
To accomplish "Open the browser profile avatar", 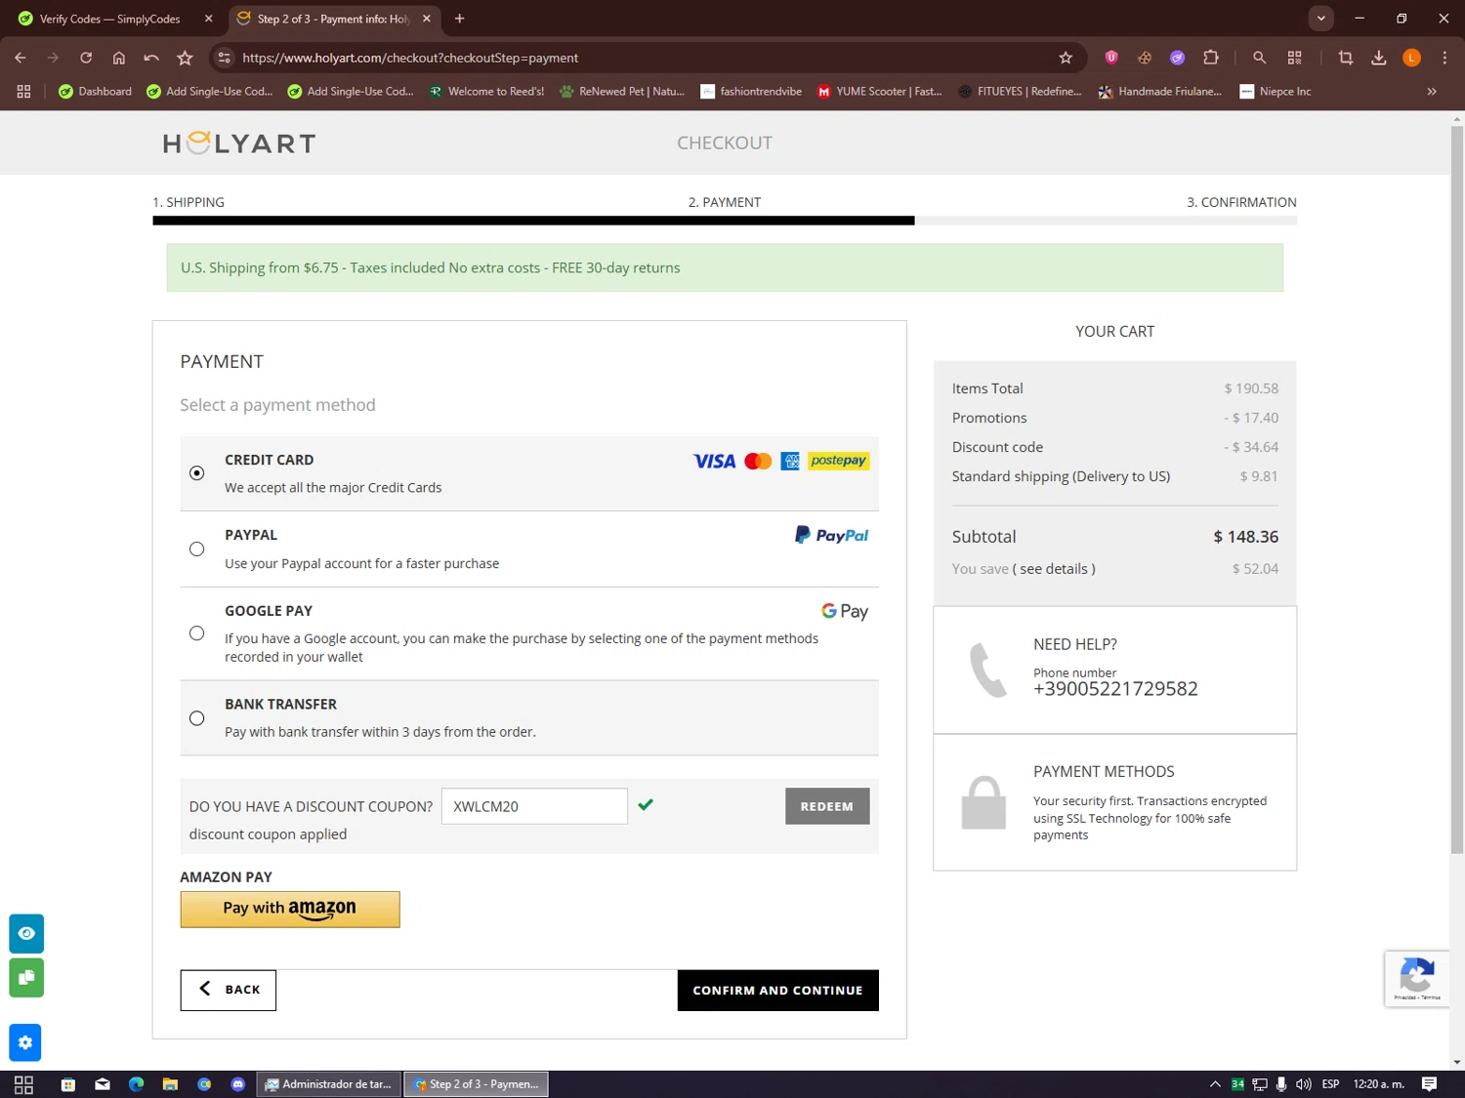I will pos(1411,58).
